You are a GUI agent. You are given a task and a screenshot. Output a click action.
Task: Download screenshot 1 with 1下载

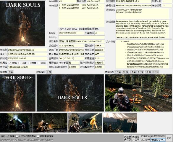pos(118,72)
